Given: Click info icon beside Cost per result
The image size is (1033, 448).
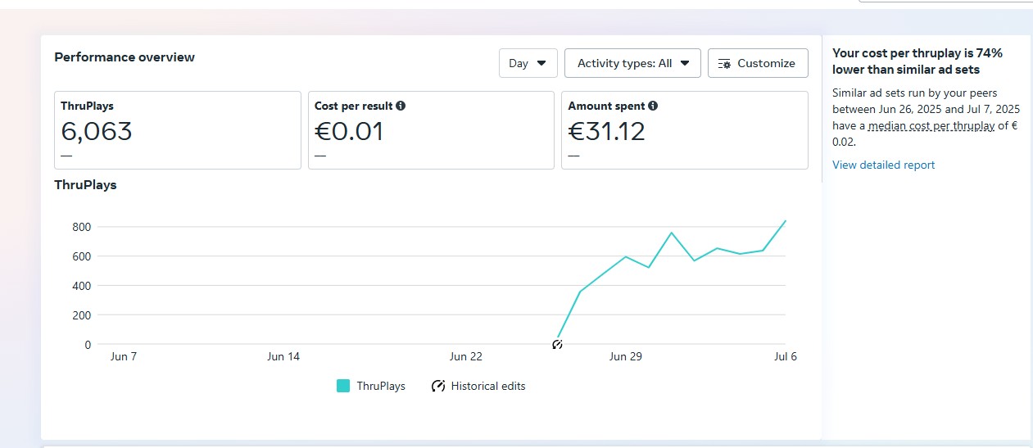Looking at the screenshot, I should (x=401, y=106).
